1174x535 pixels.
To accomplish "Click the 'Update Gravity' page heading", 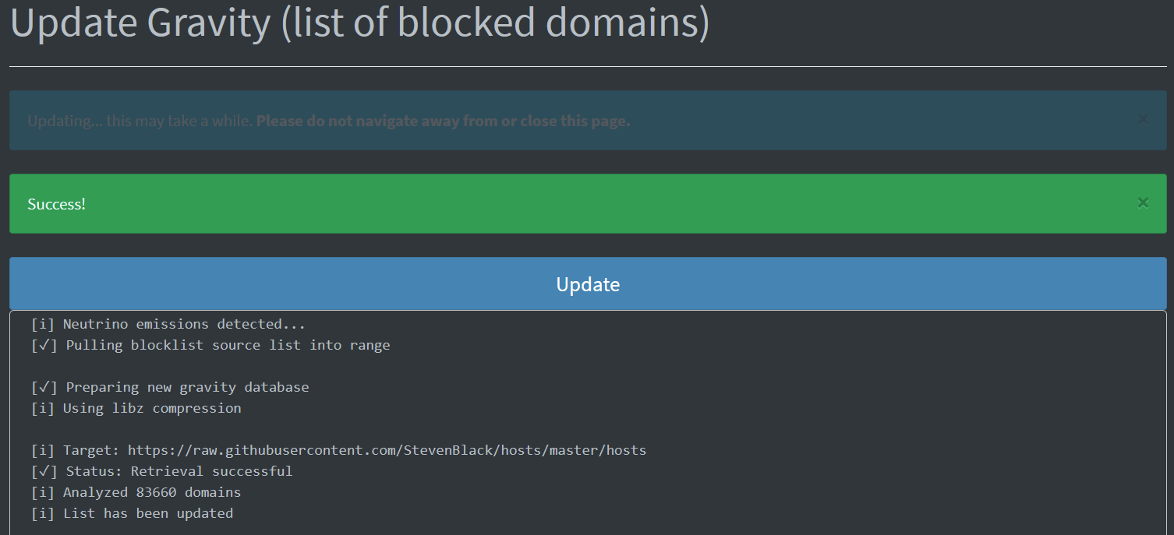I will pyautogui.click(x=359, y=23).
